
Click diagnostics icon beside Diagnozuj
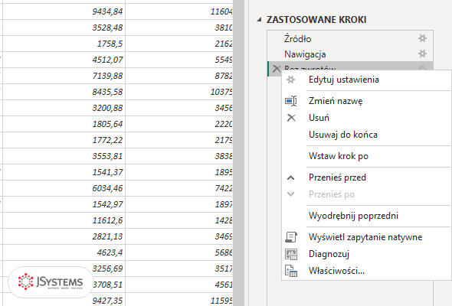point(291,254)
